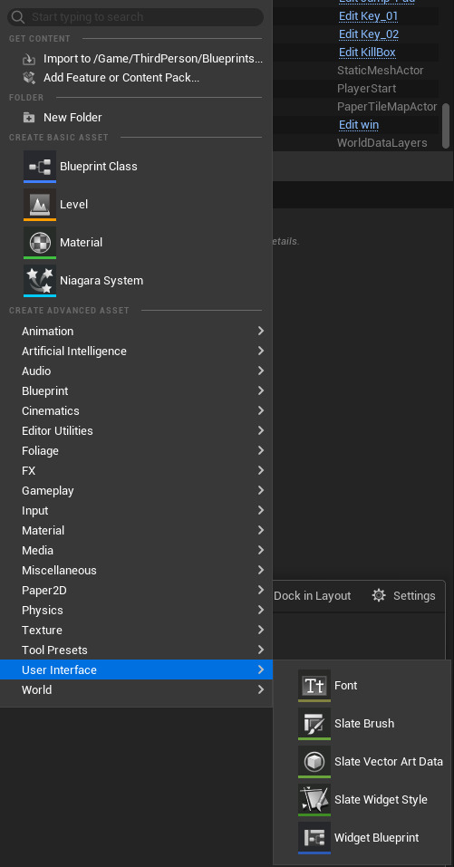
Task: Click the Edit KillBox link
Action: (x=367, y=53)
